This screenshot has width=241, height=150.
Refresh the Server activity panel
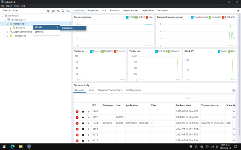(x=233, y=91)
